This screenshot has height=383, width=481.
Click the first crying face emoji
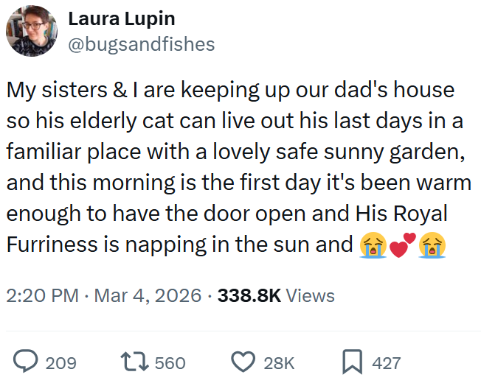[373, 245]
